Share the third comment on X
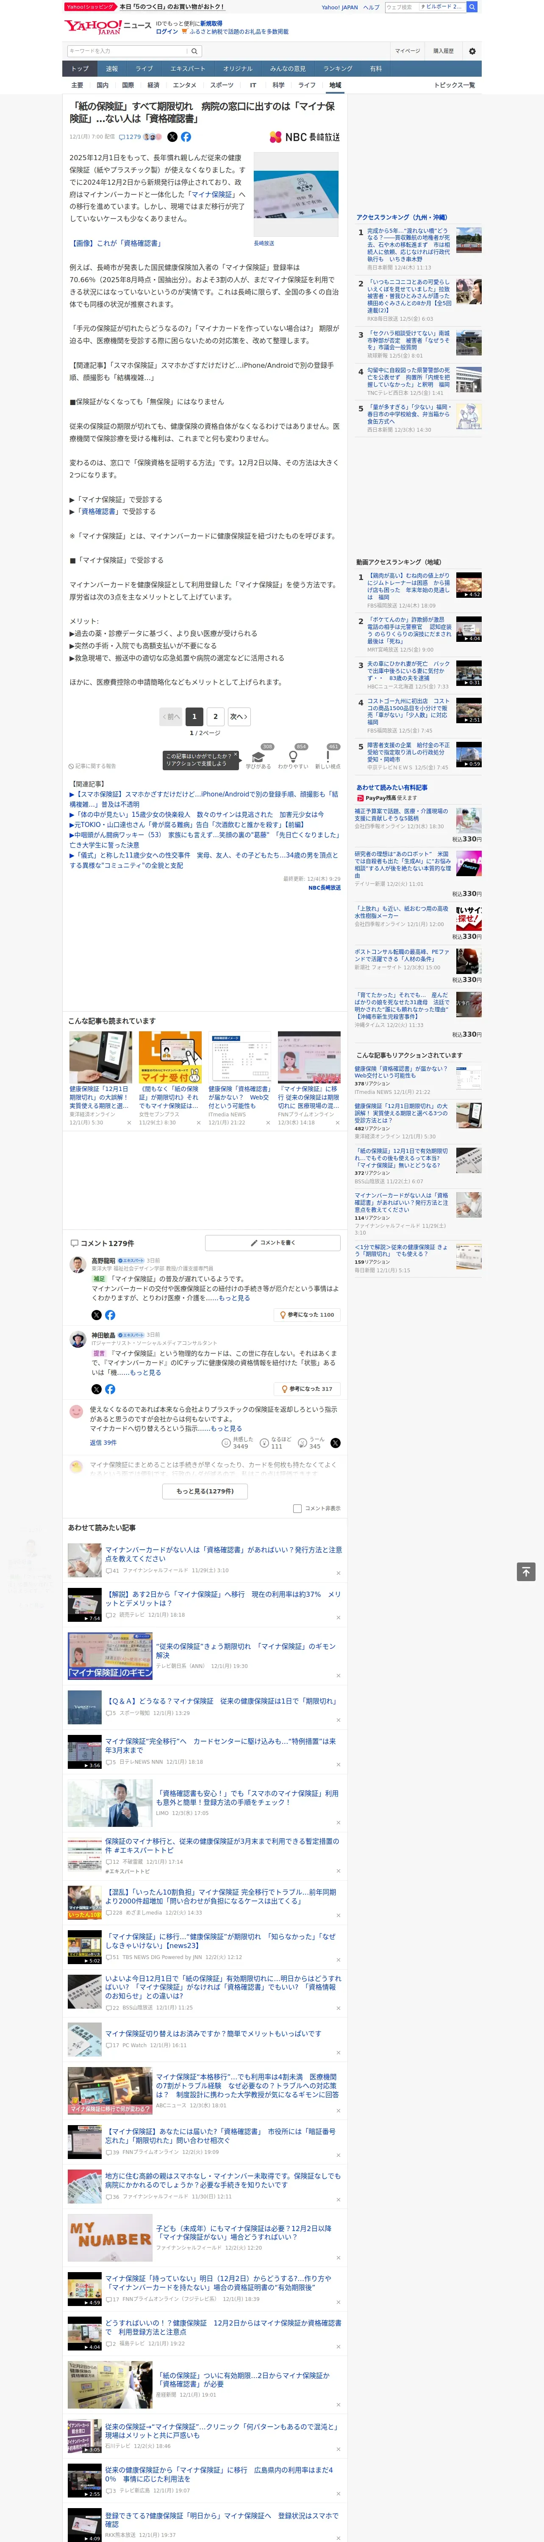This screenshot has width=544, height=2542. (x=336, y=1443)
